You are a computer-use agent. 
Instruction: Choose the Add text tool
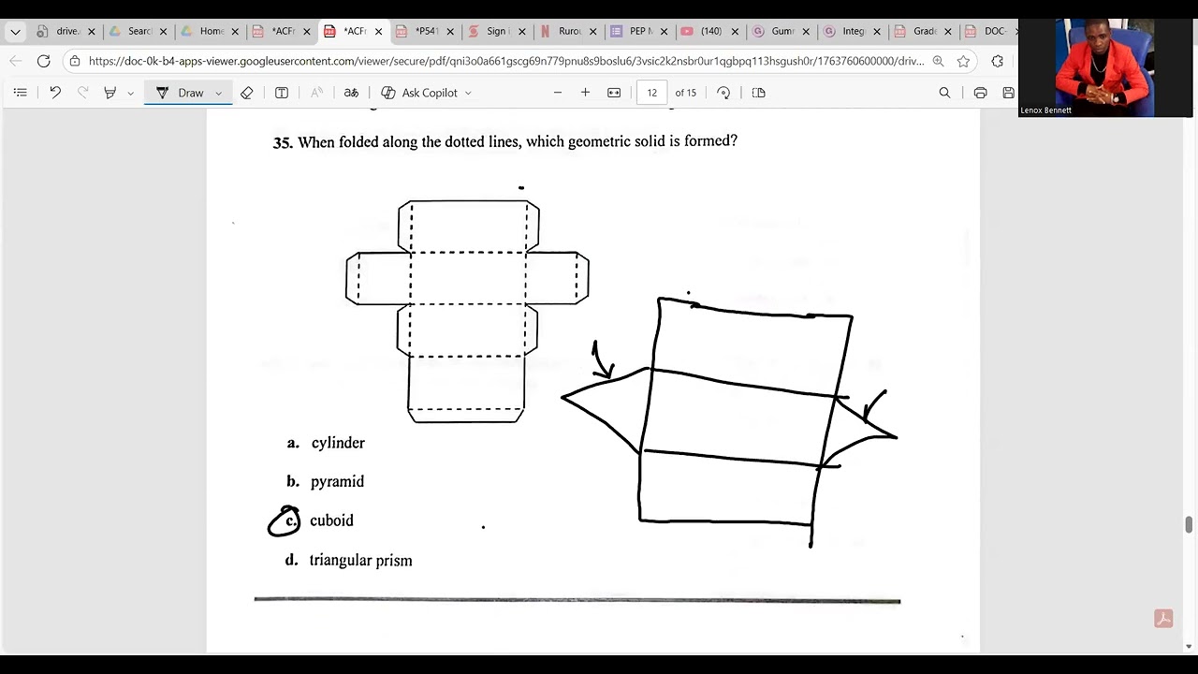point(282,93)
